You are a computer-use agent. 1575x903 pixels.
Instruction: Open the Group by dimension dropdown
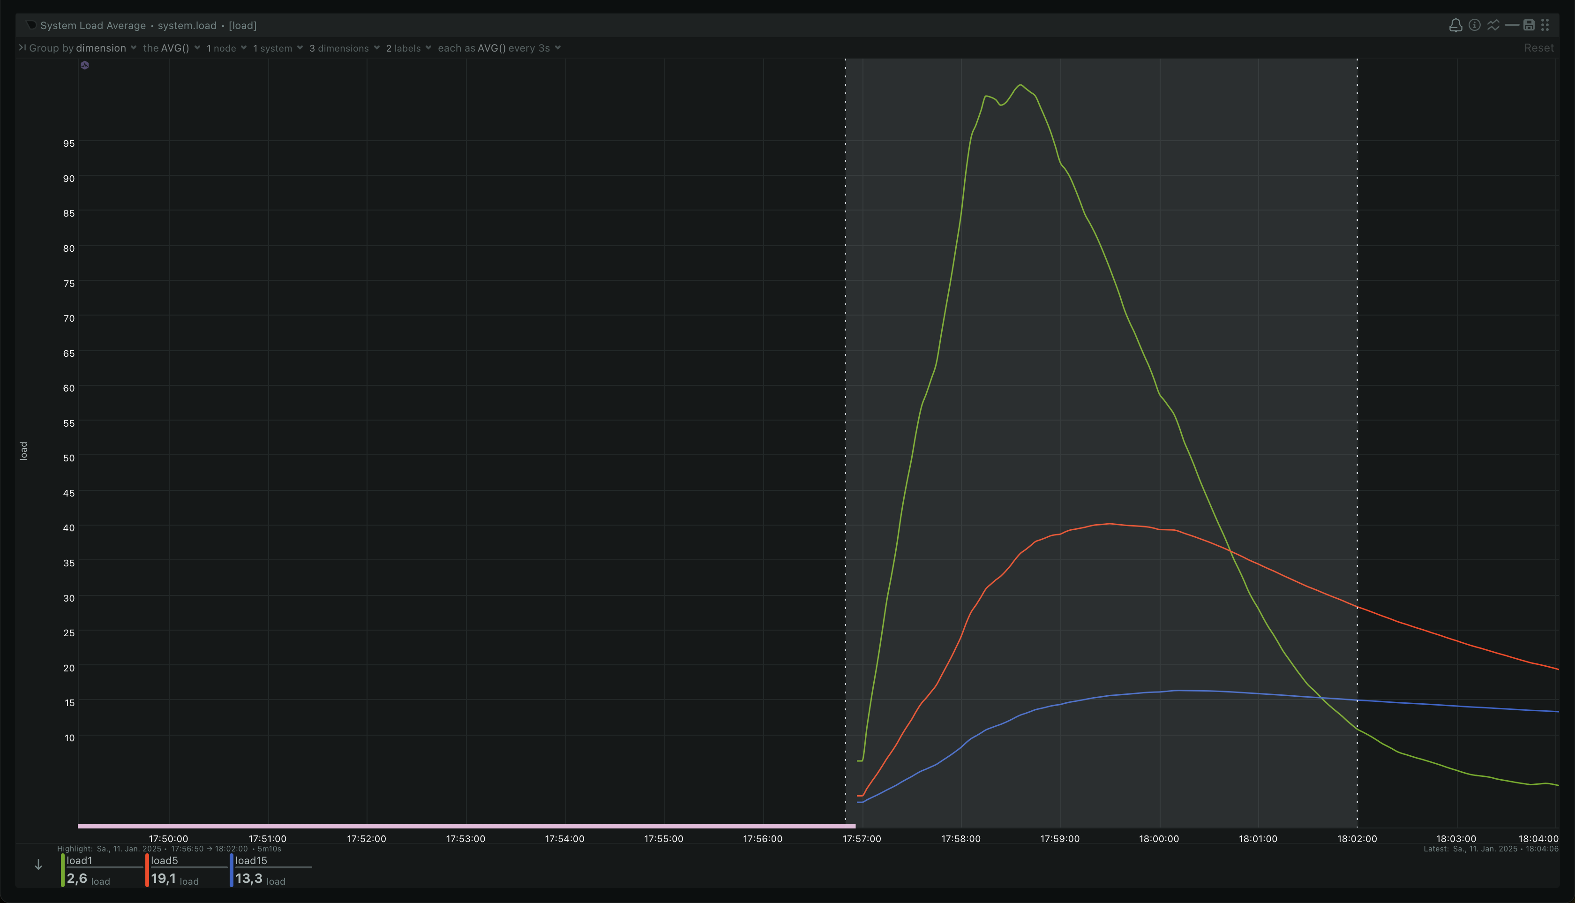click(x=82, y=48)
